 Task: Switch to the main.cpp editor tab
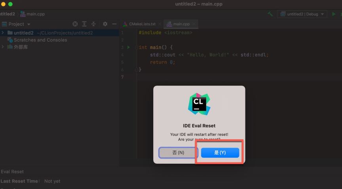181,24
